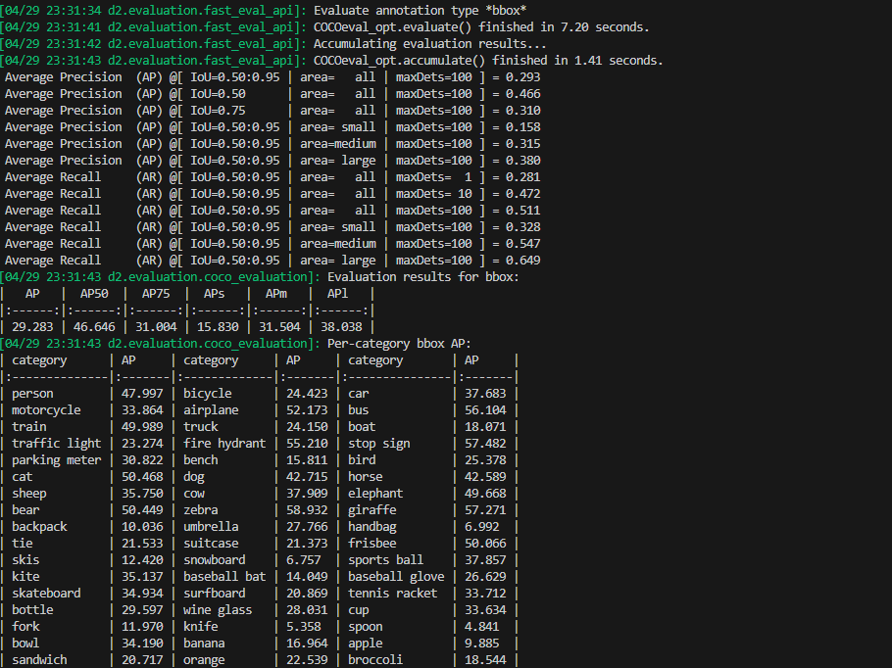The height and width of the screenshot is (668, 892).
Task: Click the 'Per-category bbox AP:' log line
Action: click(x=399, y=344)
